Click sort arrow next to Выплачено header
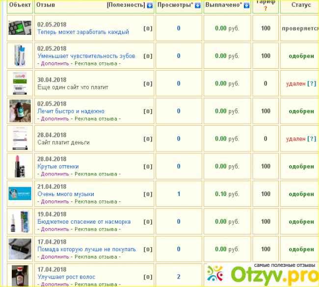The image size is (319, 287). tap(245, 5)
